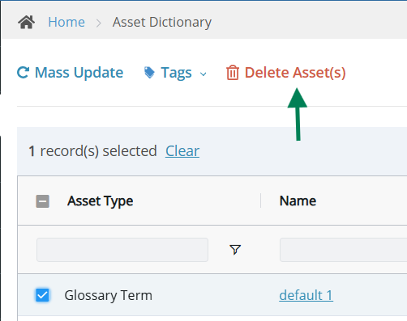Click the Mass Update refresh icon
This screenshot has height=321, width=407.
(23, 73)
